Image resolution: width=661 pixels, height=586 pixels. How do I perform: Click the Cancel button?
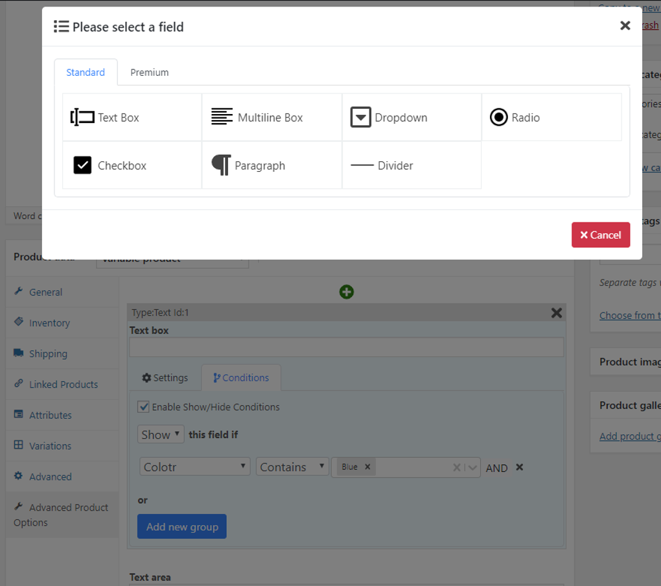pyautogui.click(x=600, y=235)
